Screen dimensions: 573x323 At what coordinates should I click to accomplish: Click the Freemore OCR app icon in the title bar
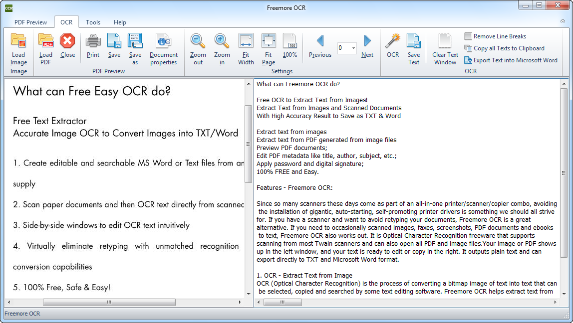pos(9,7)
